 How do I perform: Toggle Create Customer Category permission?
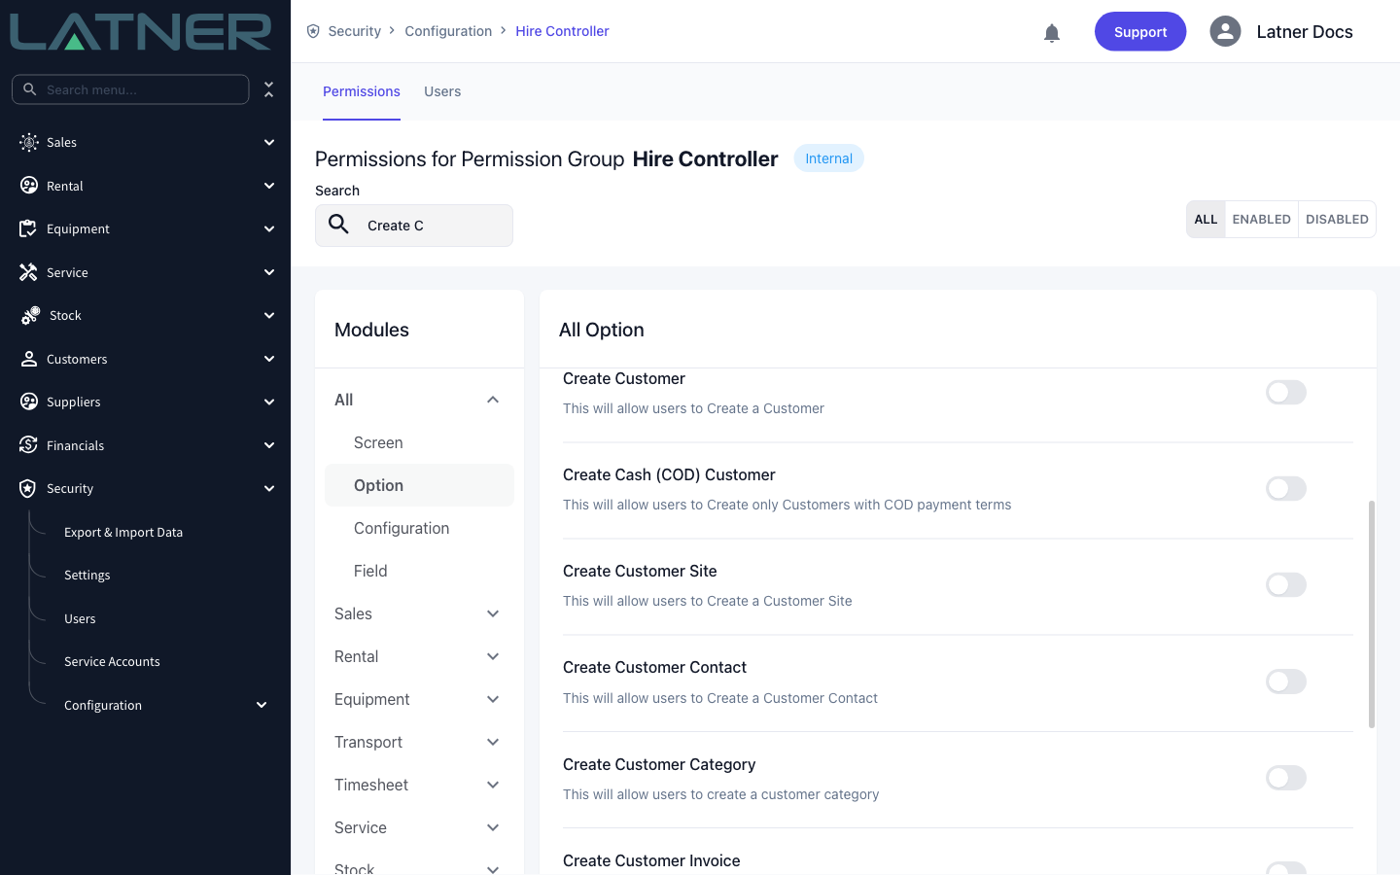tap(1285, 778)
